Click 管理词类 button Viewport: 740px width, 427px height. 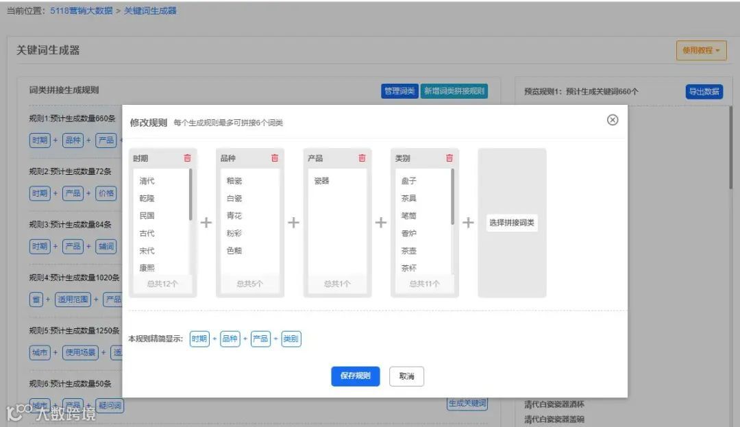pyautogui.click(x=399, y=91)
